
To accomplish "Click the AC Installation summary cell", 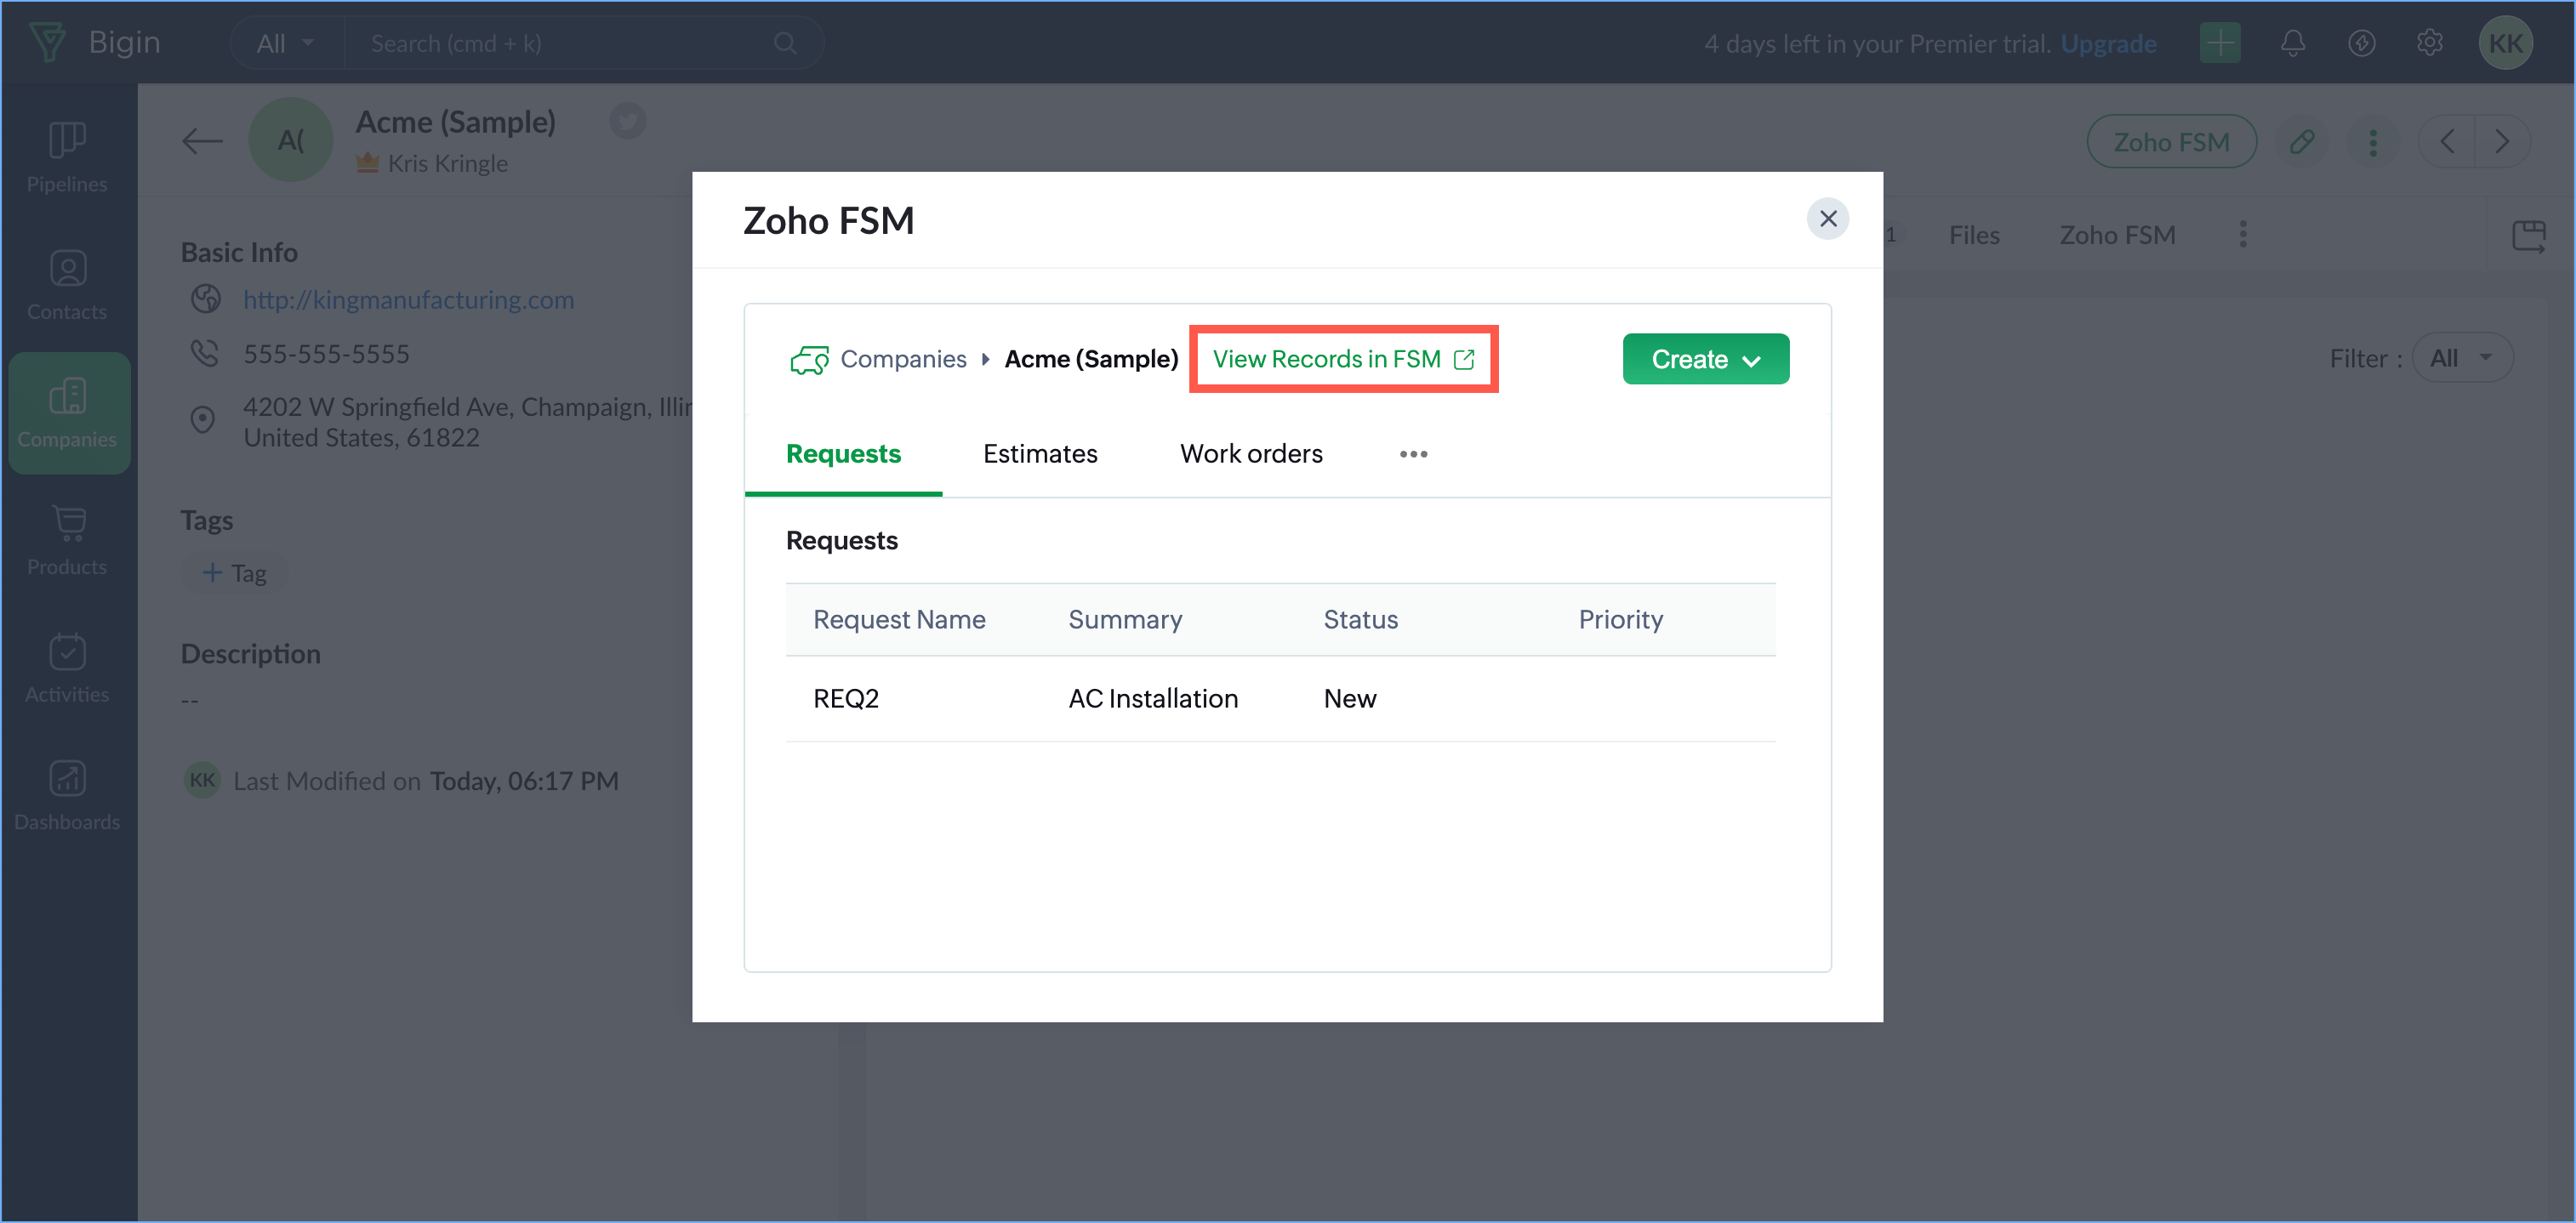I will pos(1152,698).
